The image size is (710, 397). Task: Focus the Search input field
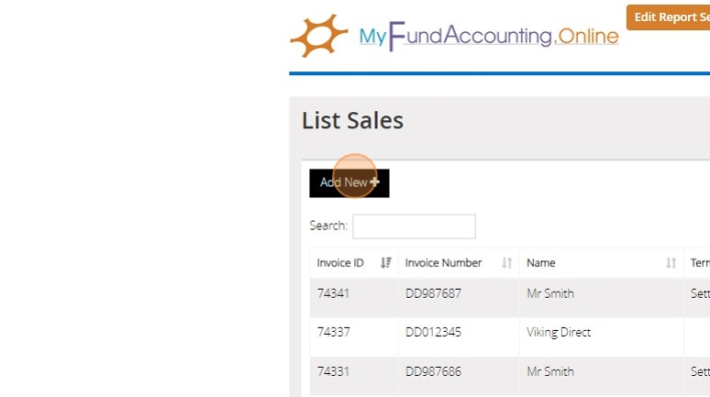pos(414,226)
